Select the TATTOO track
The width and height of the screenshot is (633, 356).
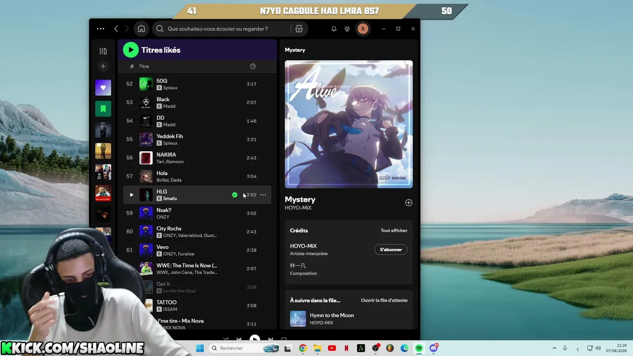click(x=197, y=306)
